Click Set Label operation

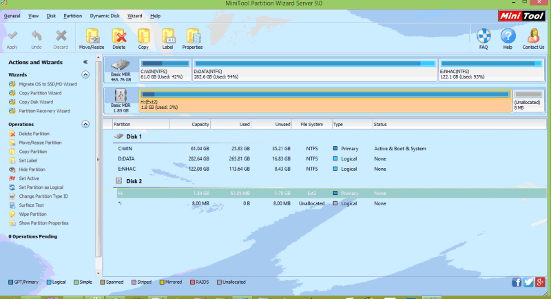coord(28,161)
